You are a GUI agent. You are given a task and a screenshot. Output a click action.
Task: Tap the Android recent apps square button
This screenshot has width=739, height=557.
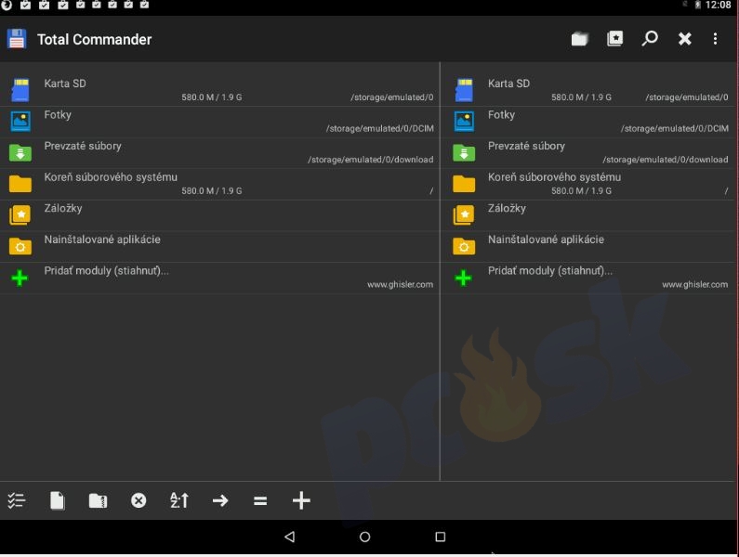[441, 537]
